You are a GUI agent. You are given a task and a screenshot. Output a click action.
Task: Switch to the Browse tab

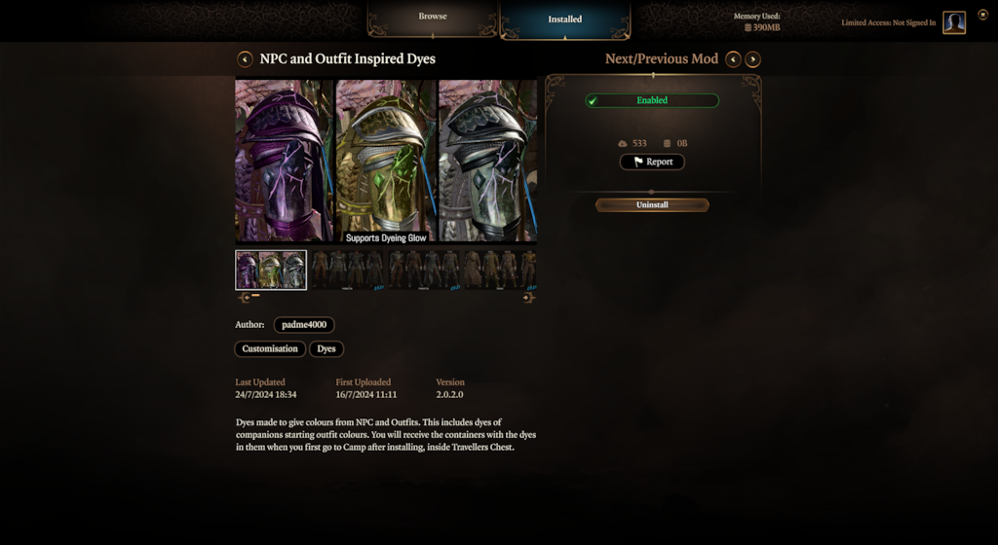433,18
